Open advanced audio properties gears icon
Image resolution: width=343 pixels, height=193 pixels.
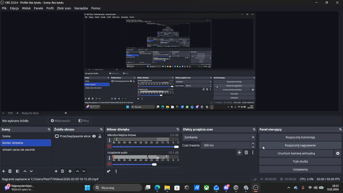109,171
